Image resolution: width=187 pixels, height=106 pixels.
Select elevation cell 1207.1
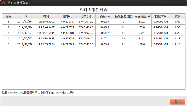coord(105,39)
